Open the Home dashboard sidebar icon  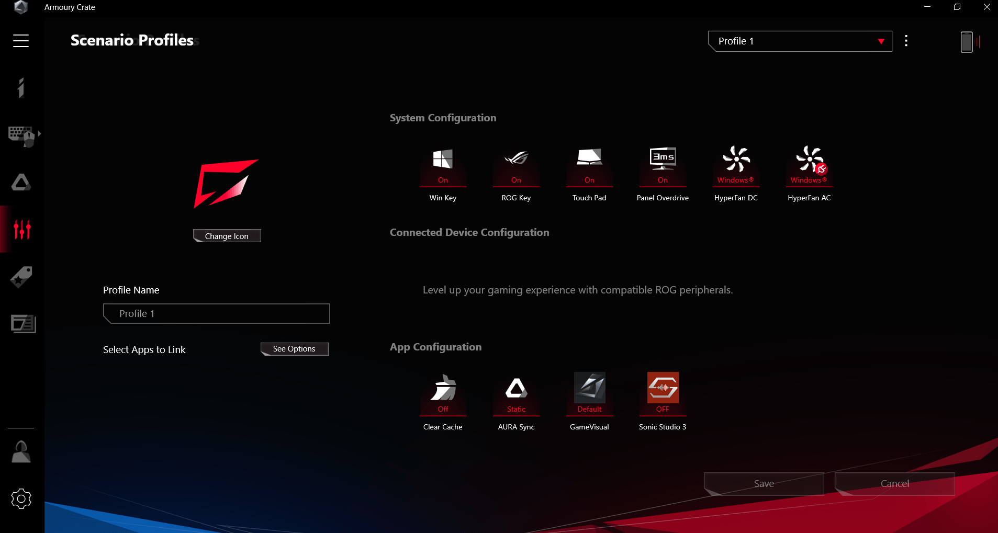[21, 88]
